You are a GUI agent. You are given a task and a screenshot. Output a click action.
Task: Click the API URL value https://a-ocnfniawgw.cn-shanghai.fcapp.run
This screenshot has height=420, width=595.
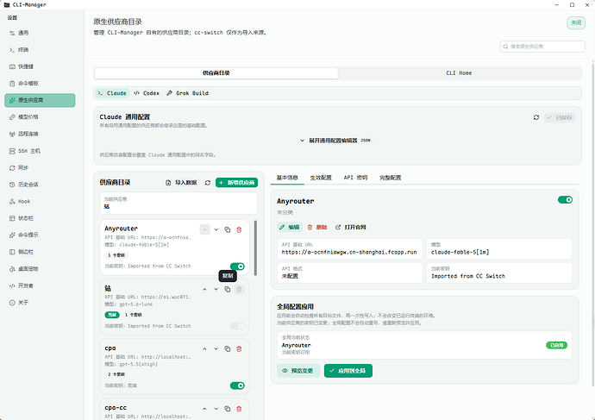point(349,252)
